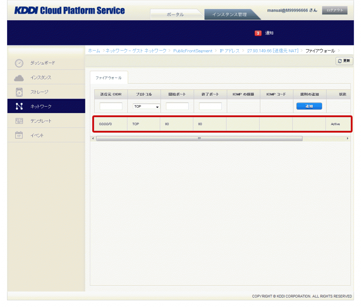
Task: Click the horizontal scrollbar thumb
Action: click(200, 138)
